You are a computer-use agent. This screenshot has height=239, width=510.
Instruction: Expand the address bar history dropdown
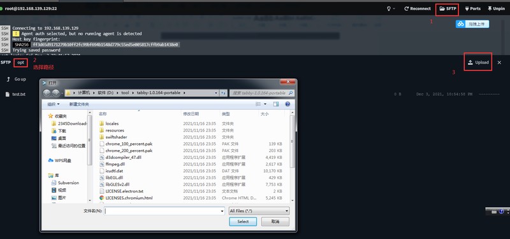tap(216, 93)
